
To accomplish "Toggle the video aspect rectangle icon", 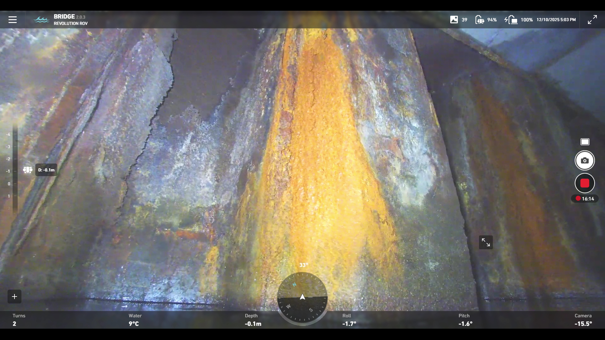I will click(x=585, y=142).
